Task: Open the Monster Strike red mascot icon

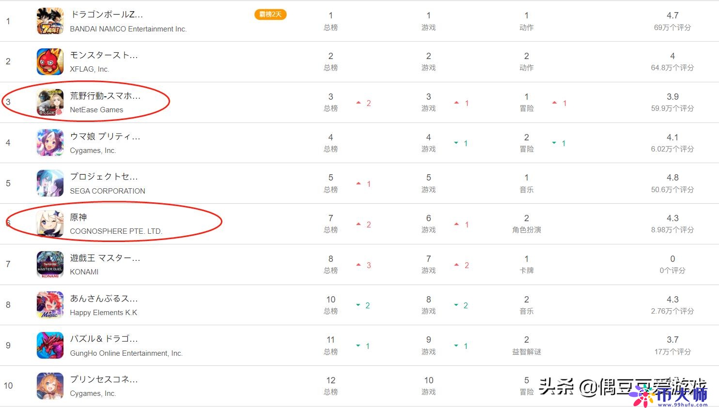Action: (50, 61)
